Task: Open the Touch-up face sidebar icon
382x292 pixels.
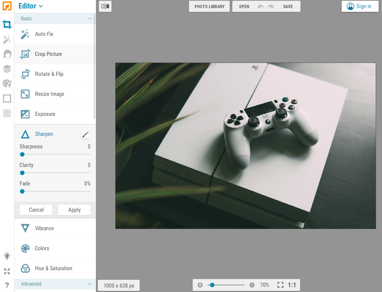Action: 7,54
